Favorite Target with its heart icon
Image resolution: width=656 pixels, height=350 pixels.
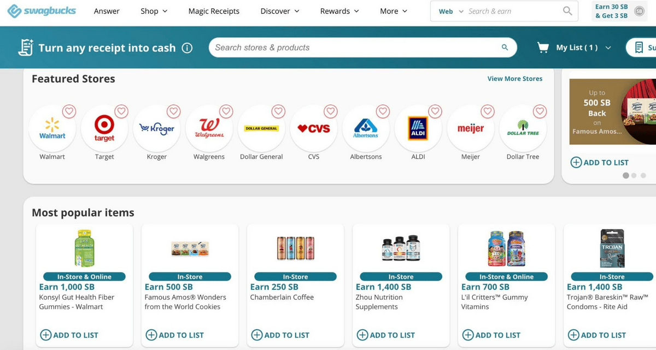[x=121, y=111]
